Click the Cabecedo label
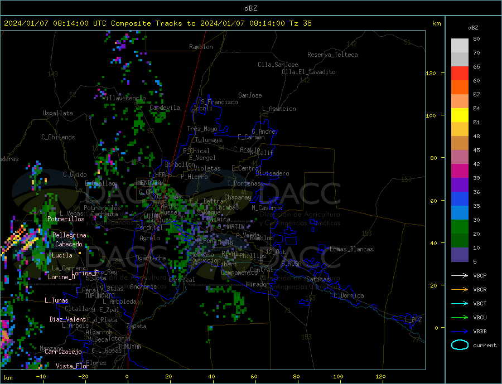Viewport: 502px width, 384px height. tap(69, 244)
